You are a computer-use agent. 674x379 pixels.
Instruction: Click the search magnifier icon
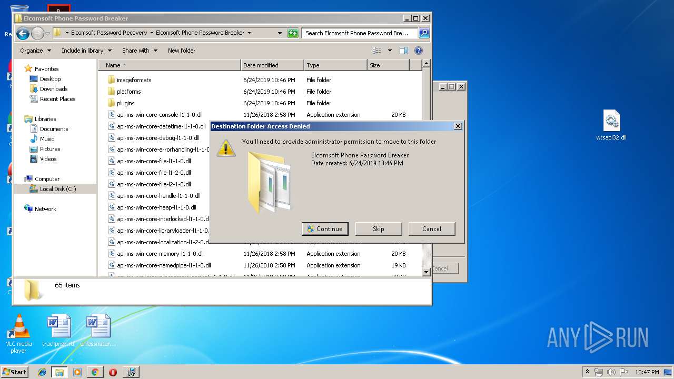coord(423,33)
